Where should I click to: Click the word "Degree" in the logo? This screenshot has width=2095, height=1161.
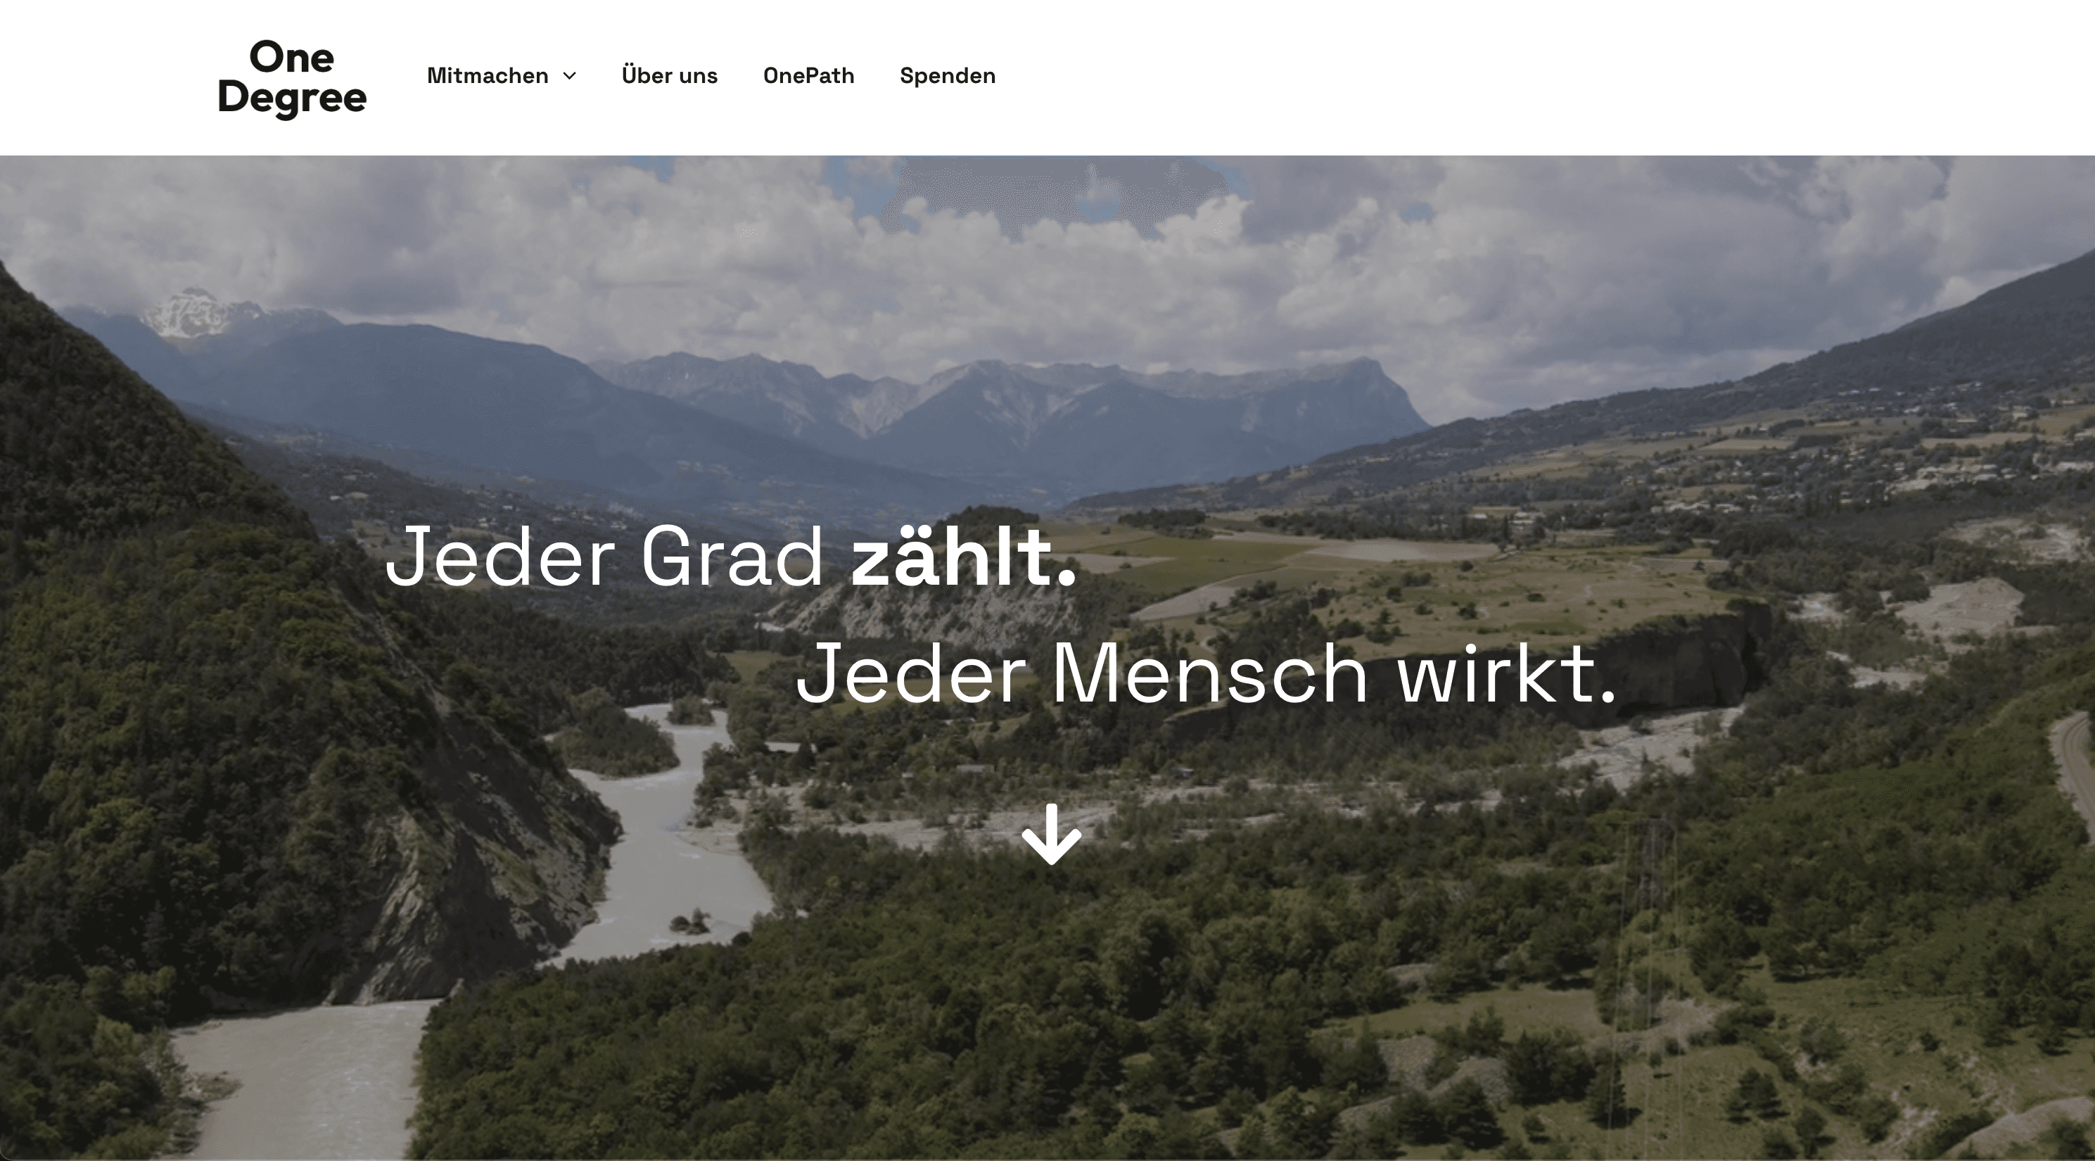pos(292,99)
